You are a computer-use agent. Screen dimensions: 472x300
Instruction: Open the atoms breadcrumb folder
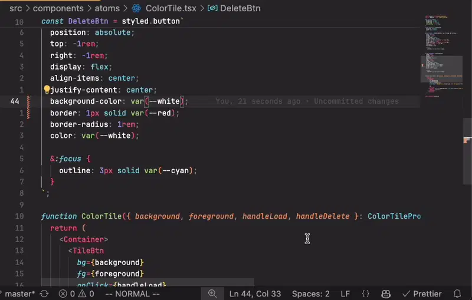tap(107, 8)
